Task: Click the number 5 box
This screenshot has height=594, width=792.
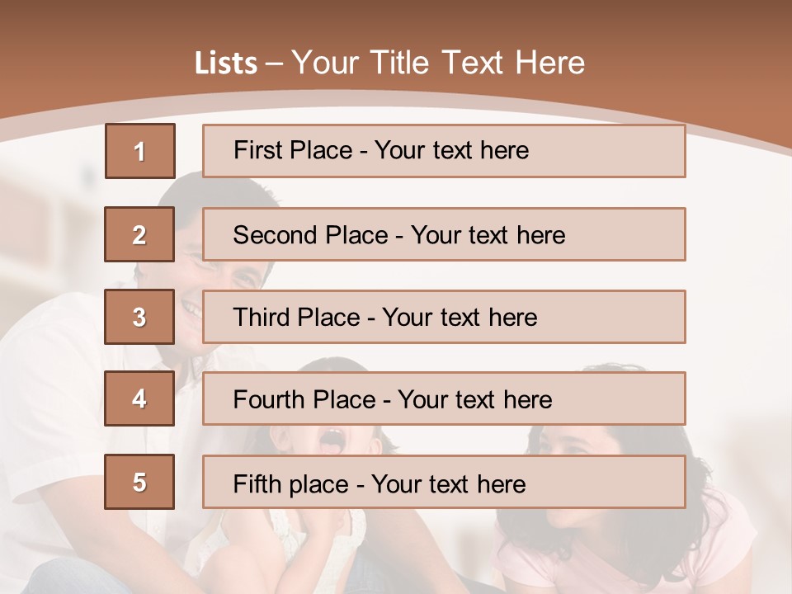Action: [x=139, y=482]
